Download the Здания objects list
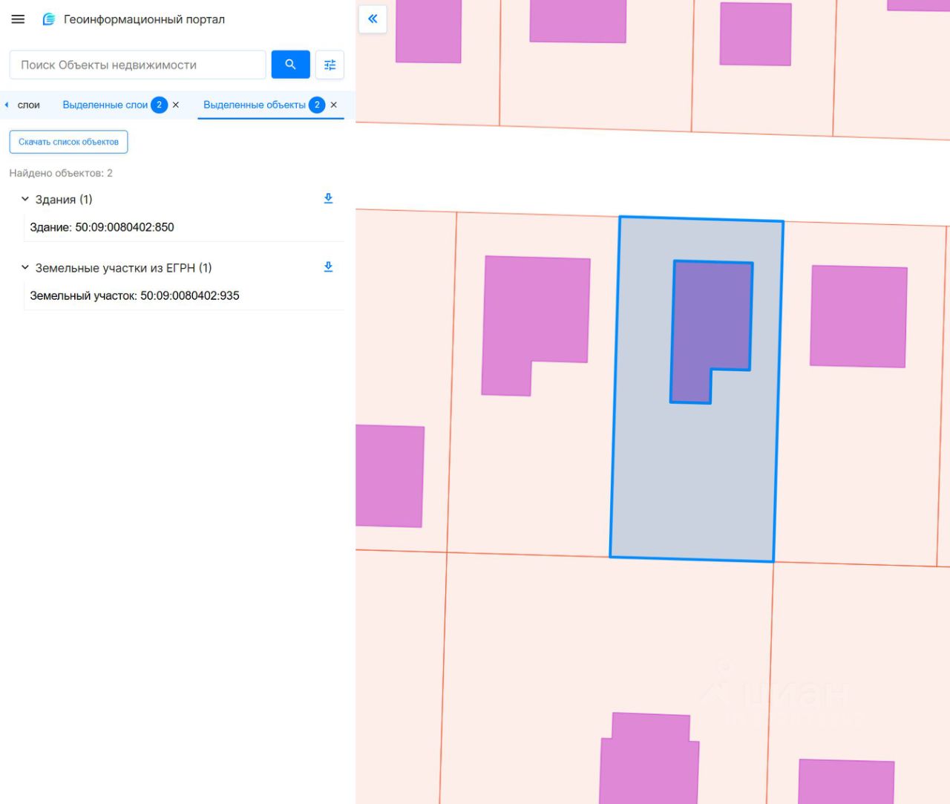Viewport: 950px width, 804px height. (328, 199)
